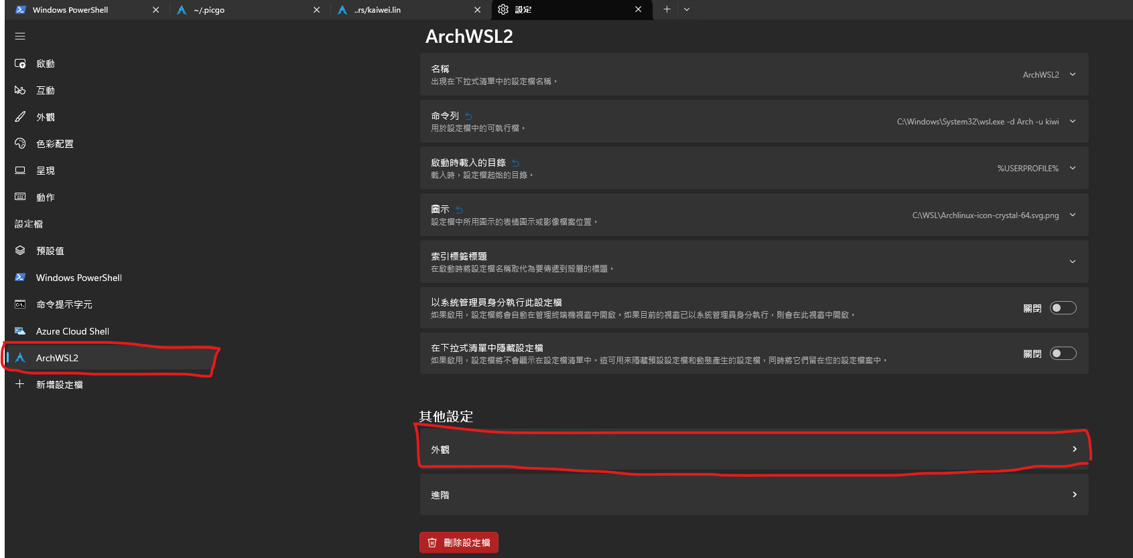
Task: Reset the 圖示 icon setting
Action: tap(459, 210)
